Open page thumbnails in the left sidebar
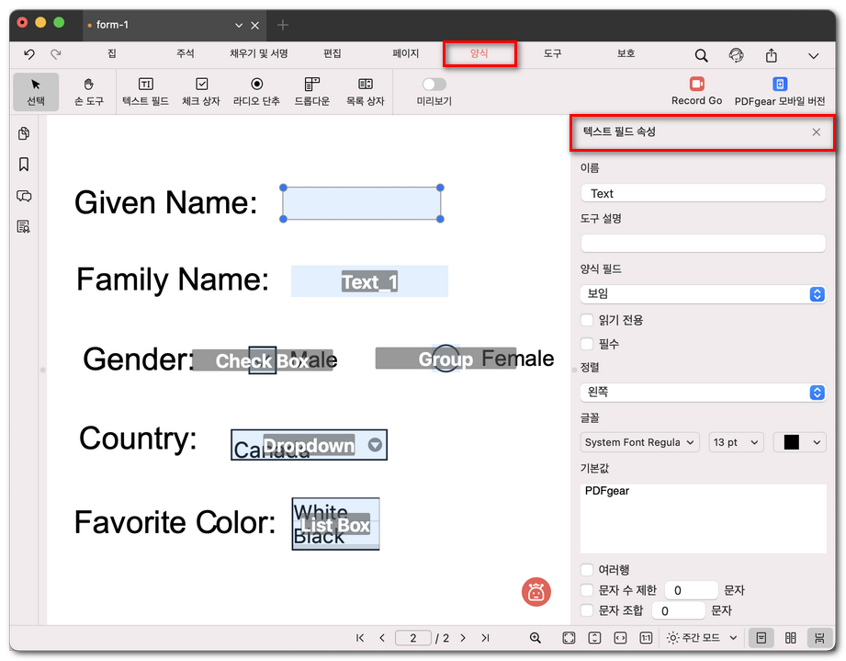 (x=23, y=133)
